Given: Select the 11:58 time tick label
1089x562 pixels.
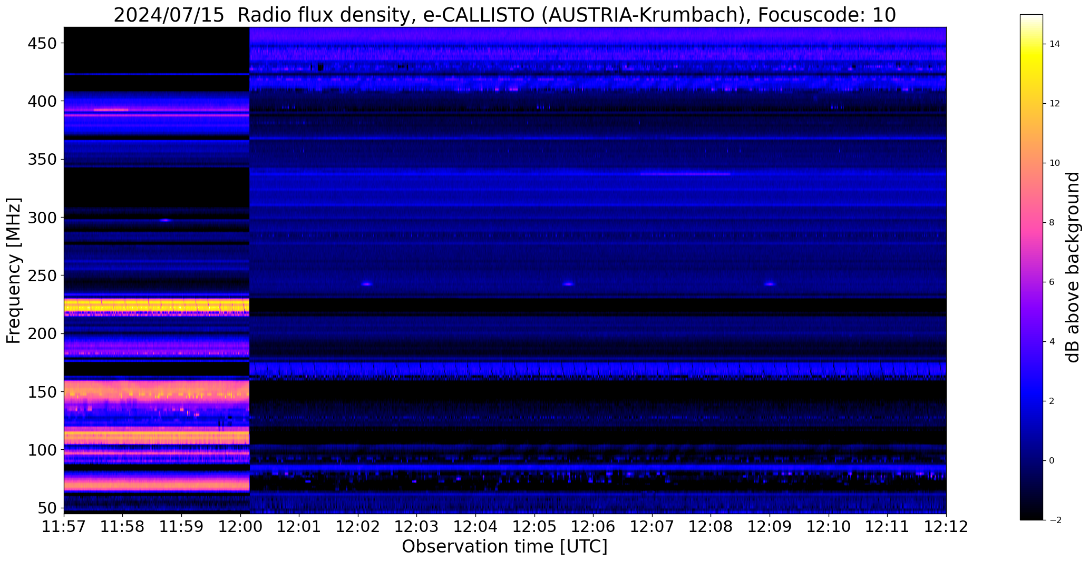Looking at the screenshot, I should click(x=123, y=526).
